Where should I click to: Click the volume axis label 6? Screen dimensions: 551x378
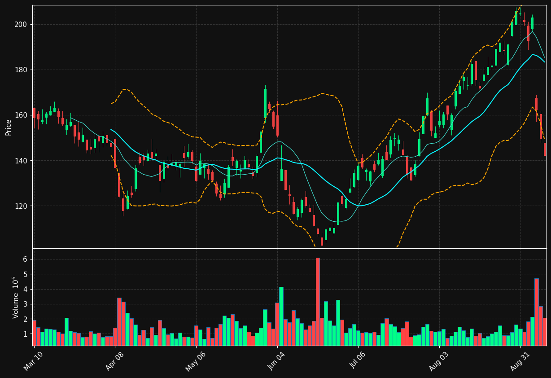pyautogui.click(x=26, y=259)
